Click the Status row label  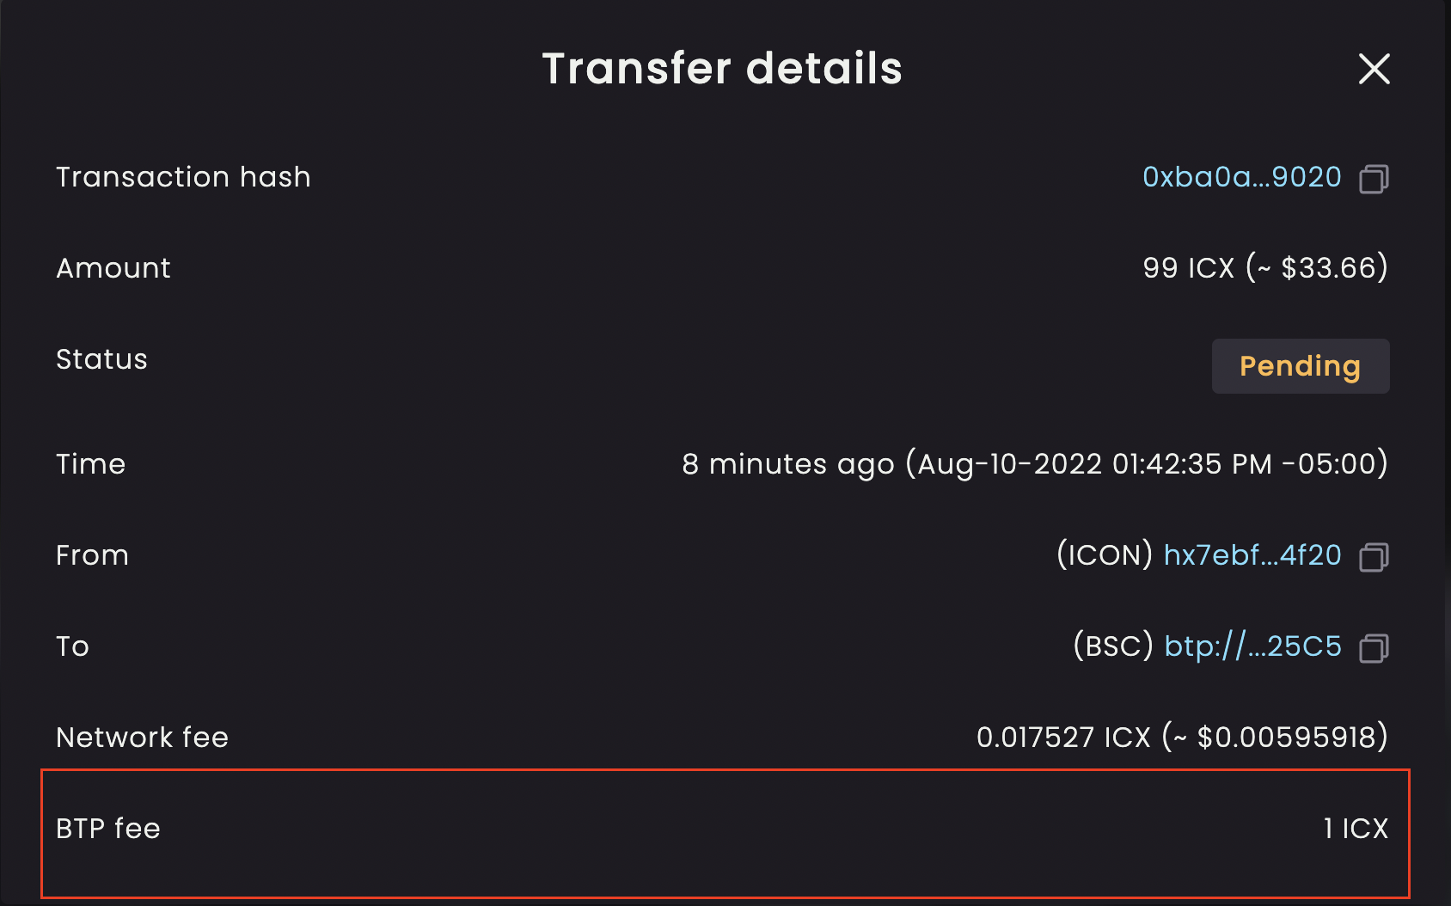(x=101, y=359)
